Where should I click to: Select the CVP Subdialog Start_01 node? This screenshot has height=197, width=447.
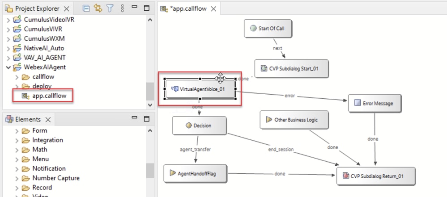(291, 68)
